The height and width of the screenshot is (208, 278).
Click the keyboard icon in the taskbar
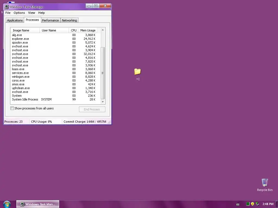[238, 204]
